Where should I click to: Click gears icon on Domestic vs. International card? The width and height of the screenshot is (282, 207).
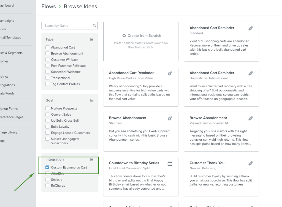pos(250,73)
